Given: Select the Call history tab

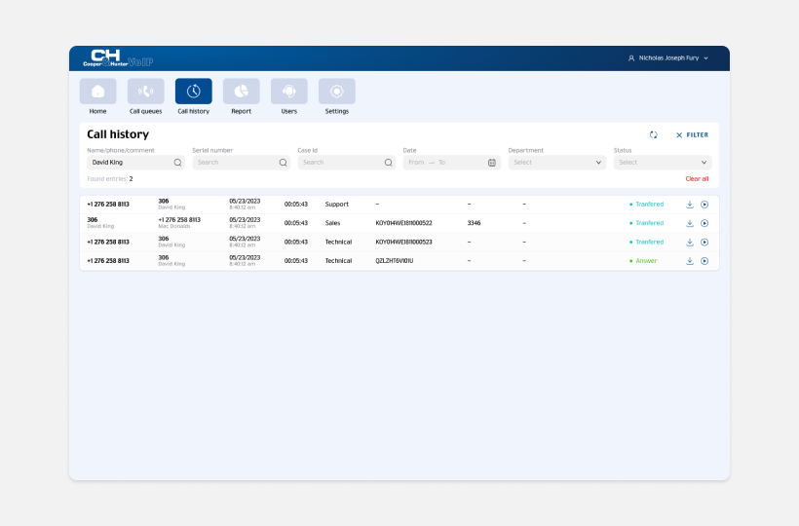Looking at the screenshot, I should [x=193, y=92].
